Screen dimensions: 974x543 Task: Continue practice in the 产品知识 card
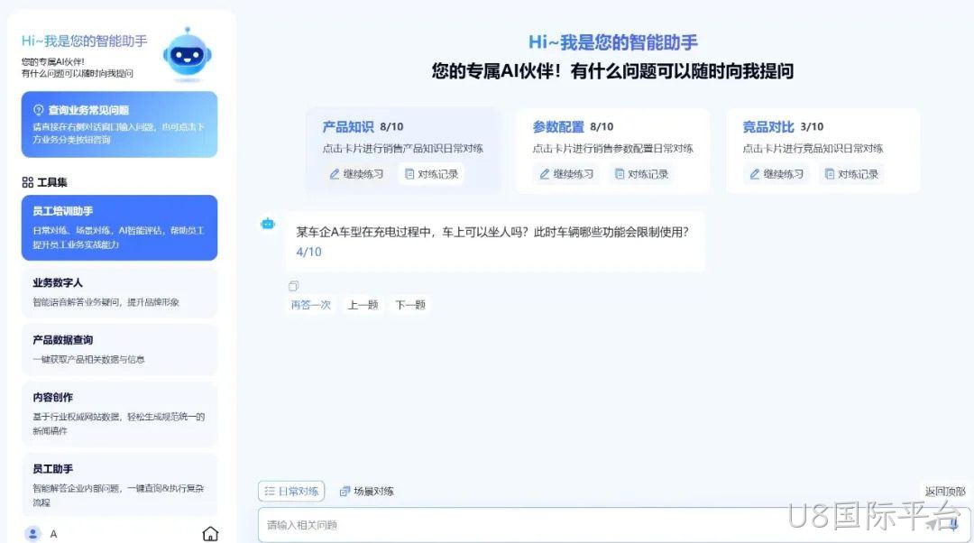[356, 174]
